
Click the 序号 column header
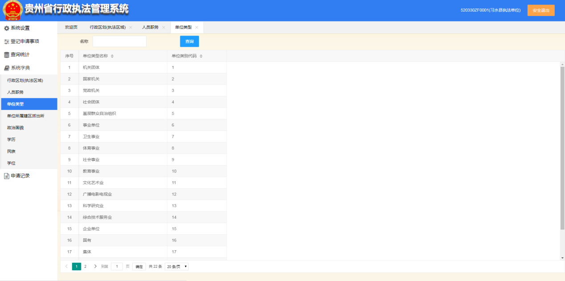coord(69,56)
